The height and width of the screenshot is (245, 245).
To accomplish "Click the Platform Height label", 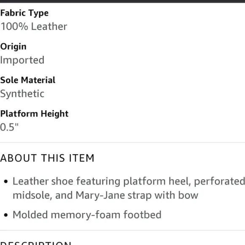I will pyautogui.click(x=34, y=114).
